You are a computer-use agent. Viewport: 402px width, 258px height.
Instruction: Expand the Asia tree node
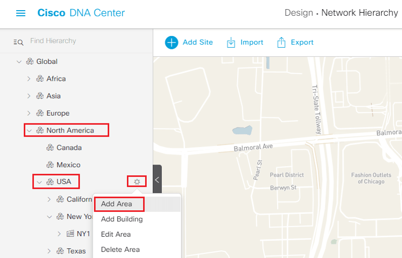pyautogui.click(x=29, y=96)
